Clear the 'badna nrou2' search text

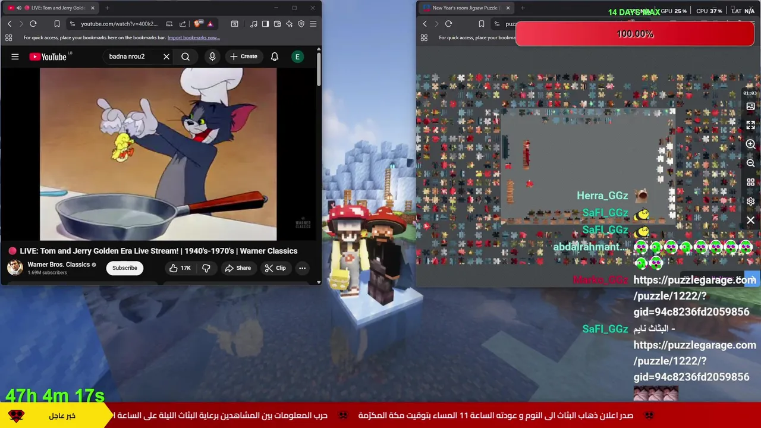pyautogui.click(x=166, y=56)
